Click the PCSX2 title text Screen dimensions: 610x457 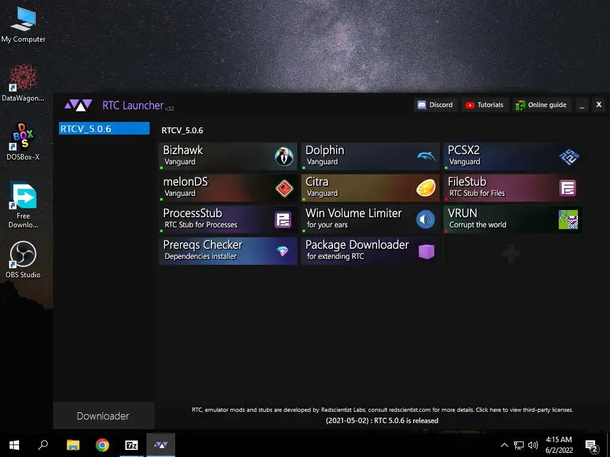[x=463, y=150]
